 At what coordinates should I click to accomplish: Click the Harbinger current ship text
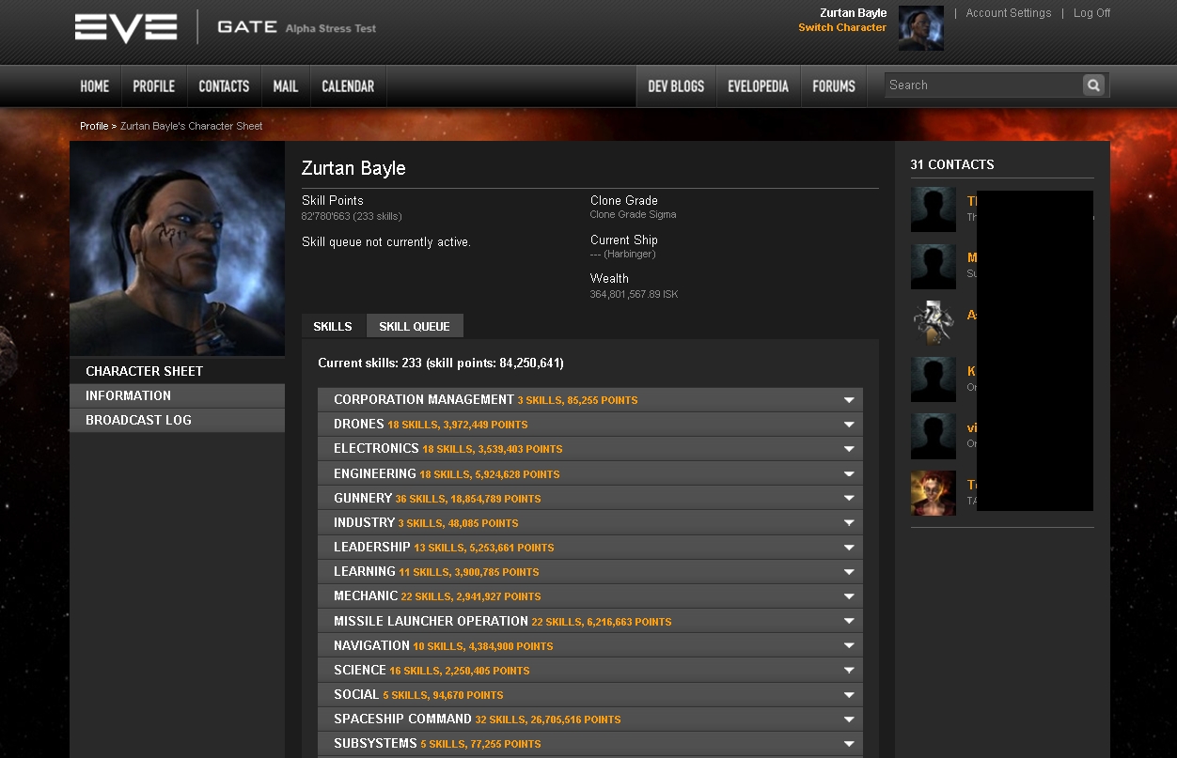click(623, 254)
